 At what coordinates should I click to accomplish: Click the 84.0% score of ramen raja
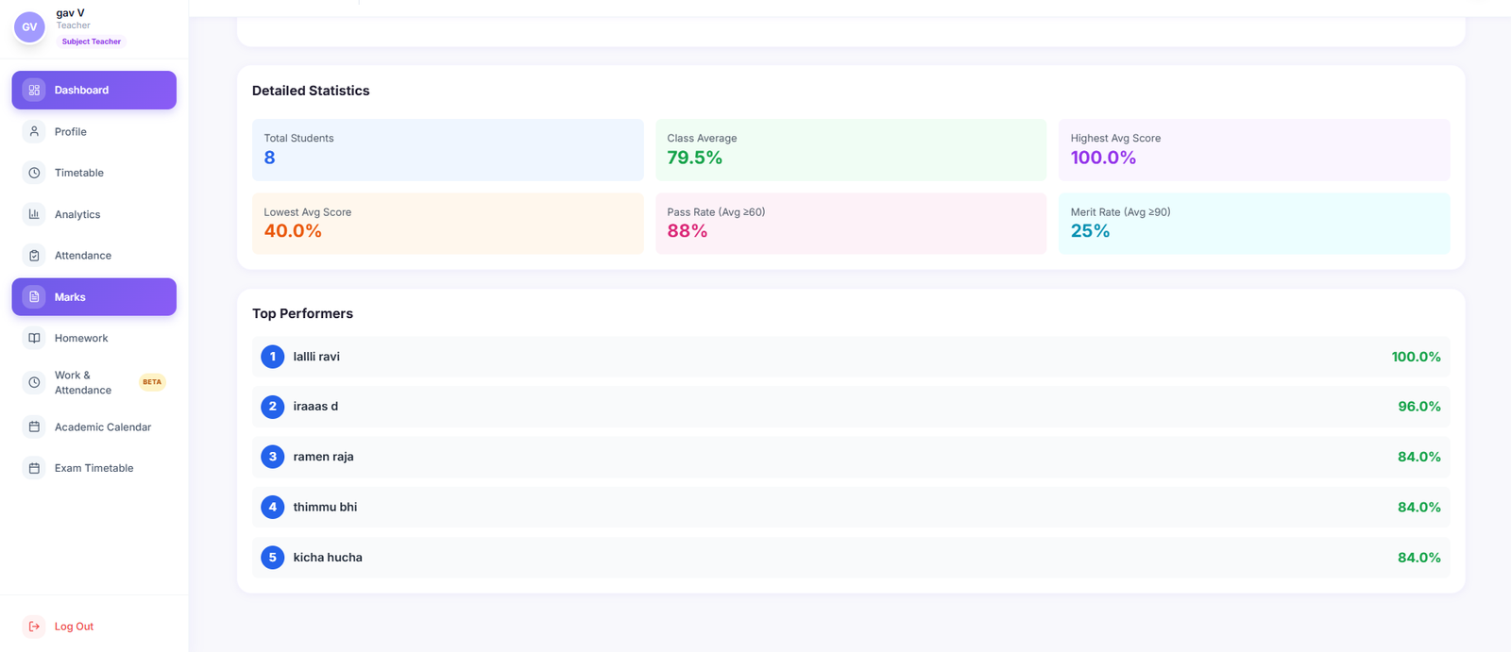point(1419,457)
